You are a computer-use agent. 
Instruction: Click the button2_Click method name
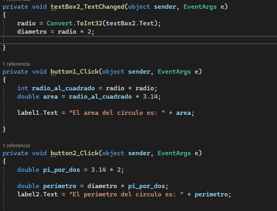coord(74,153)
